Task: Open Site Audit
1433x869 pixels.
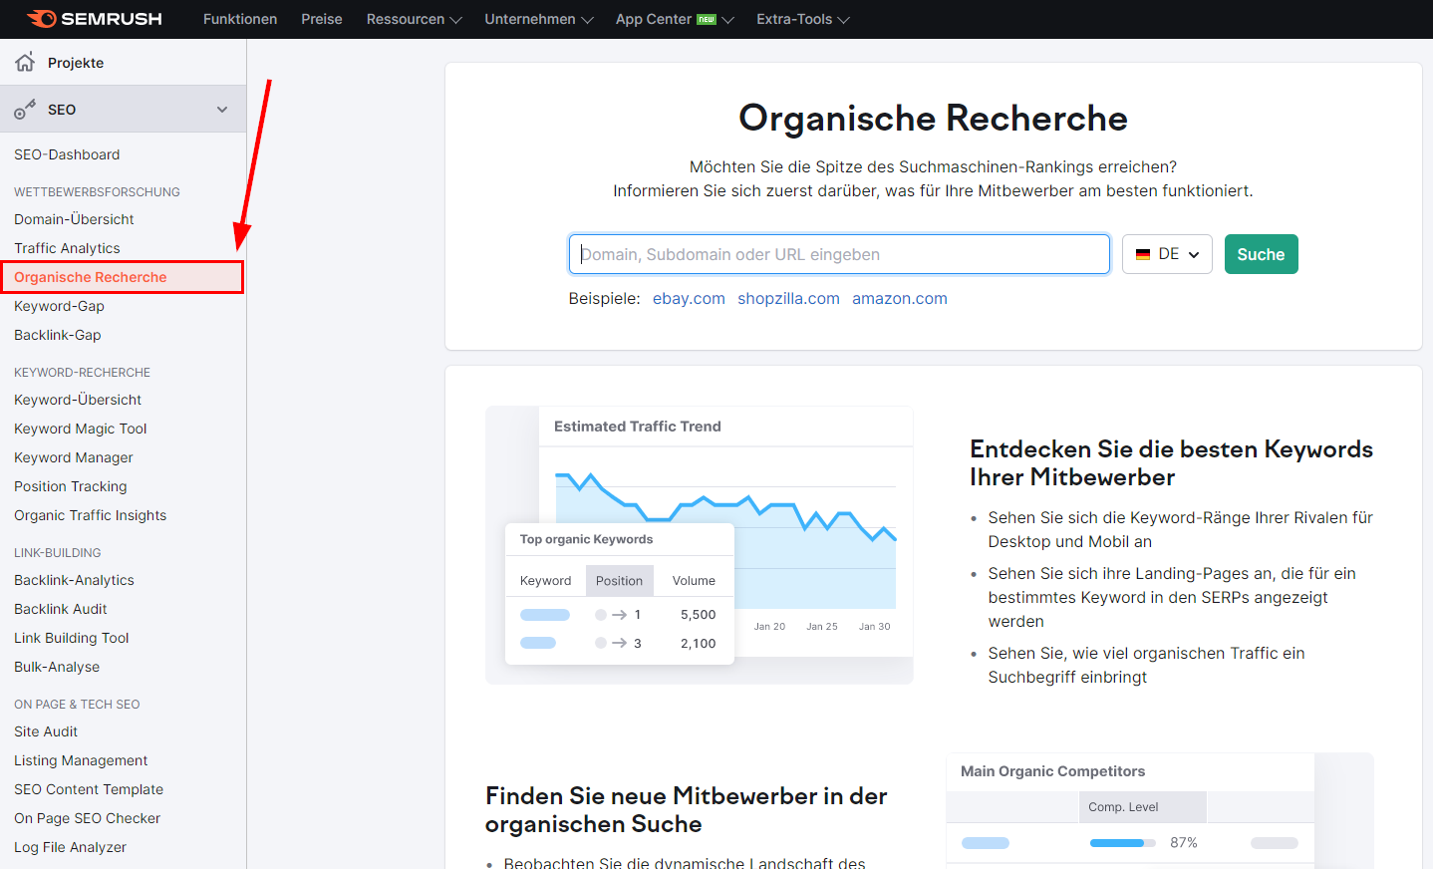Action: [x=46, y=731]
